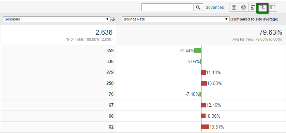The height and width of the screenshot is (133, 286).
Task: Click the 11.18% comparison label
Action: [214, 73]
